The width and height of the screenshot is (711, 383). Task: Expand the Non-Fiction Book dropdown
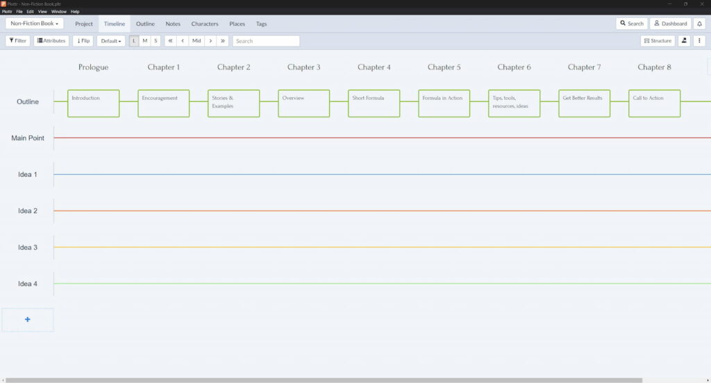pyautogui.click(x=34, y=24)
